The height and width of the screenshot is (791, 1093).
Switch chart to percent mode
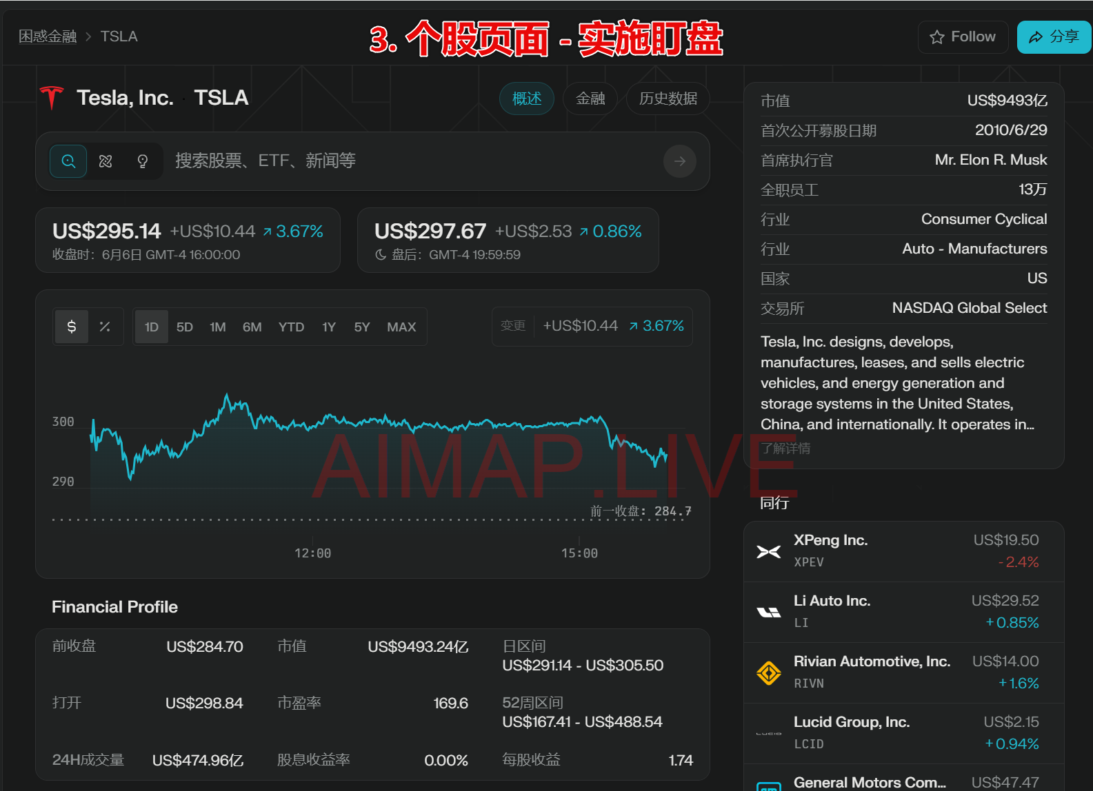click(x=105, y=327)
